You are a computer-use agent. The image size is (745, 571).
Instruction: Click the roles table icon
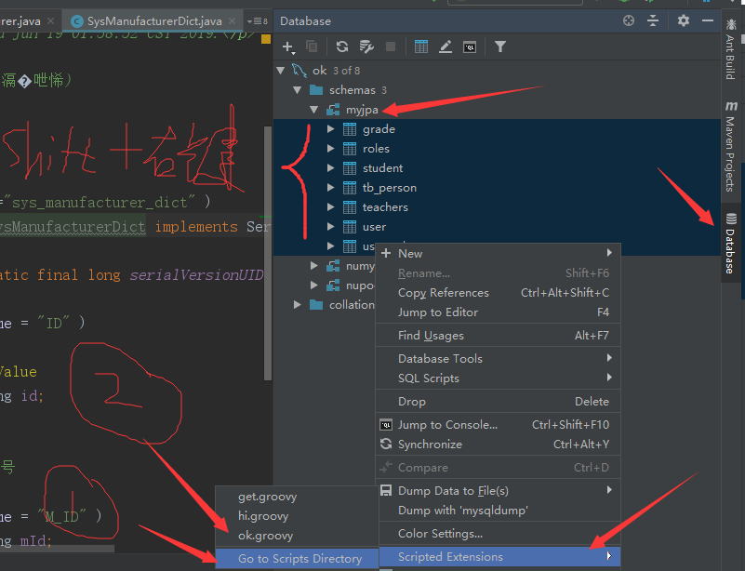click(x=350, y=149)
